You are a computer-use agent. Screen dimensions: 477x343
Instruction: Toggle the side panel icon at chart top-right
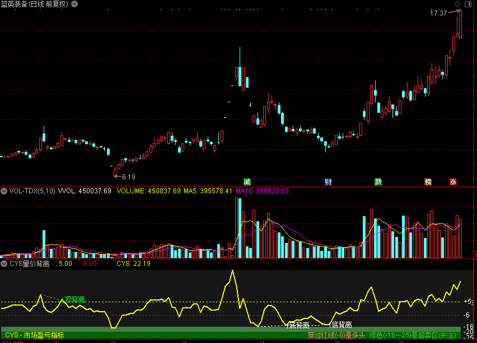pos(468,4)
